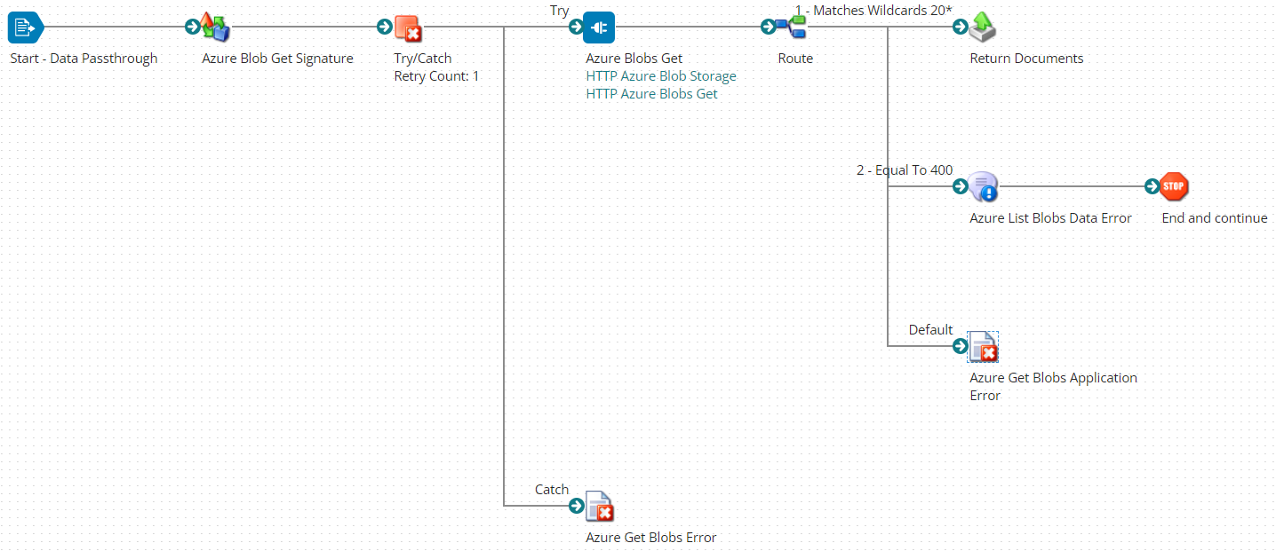Click the Try/Catch shape icon

(408, 28)
